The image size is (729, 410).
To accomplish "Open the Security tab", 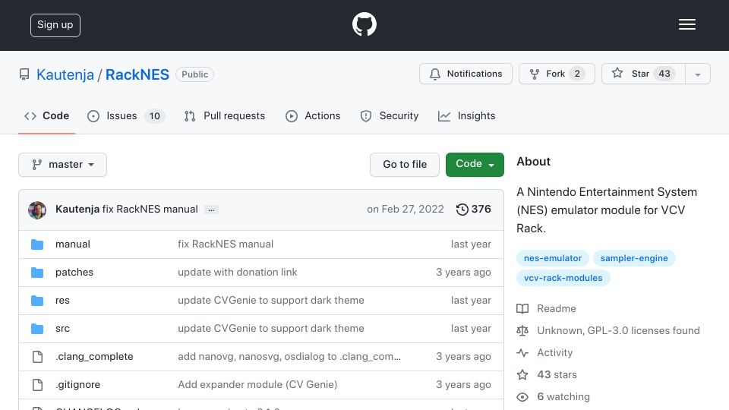I will point(390,115).
